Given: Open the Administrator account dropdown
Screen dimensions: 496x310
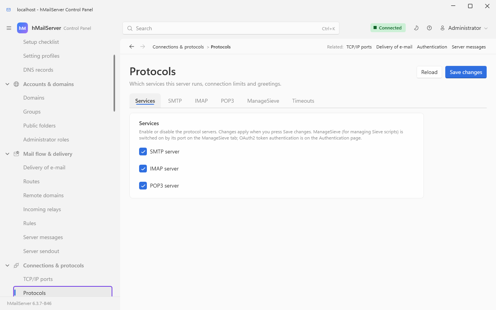Looking at the screenshot, I should [464, 28].
